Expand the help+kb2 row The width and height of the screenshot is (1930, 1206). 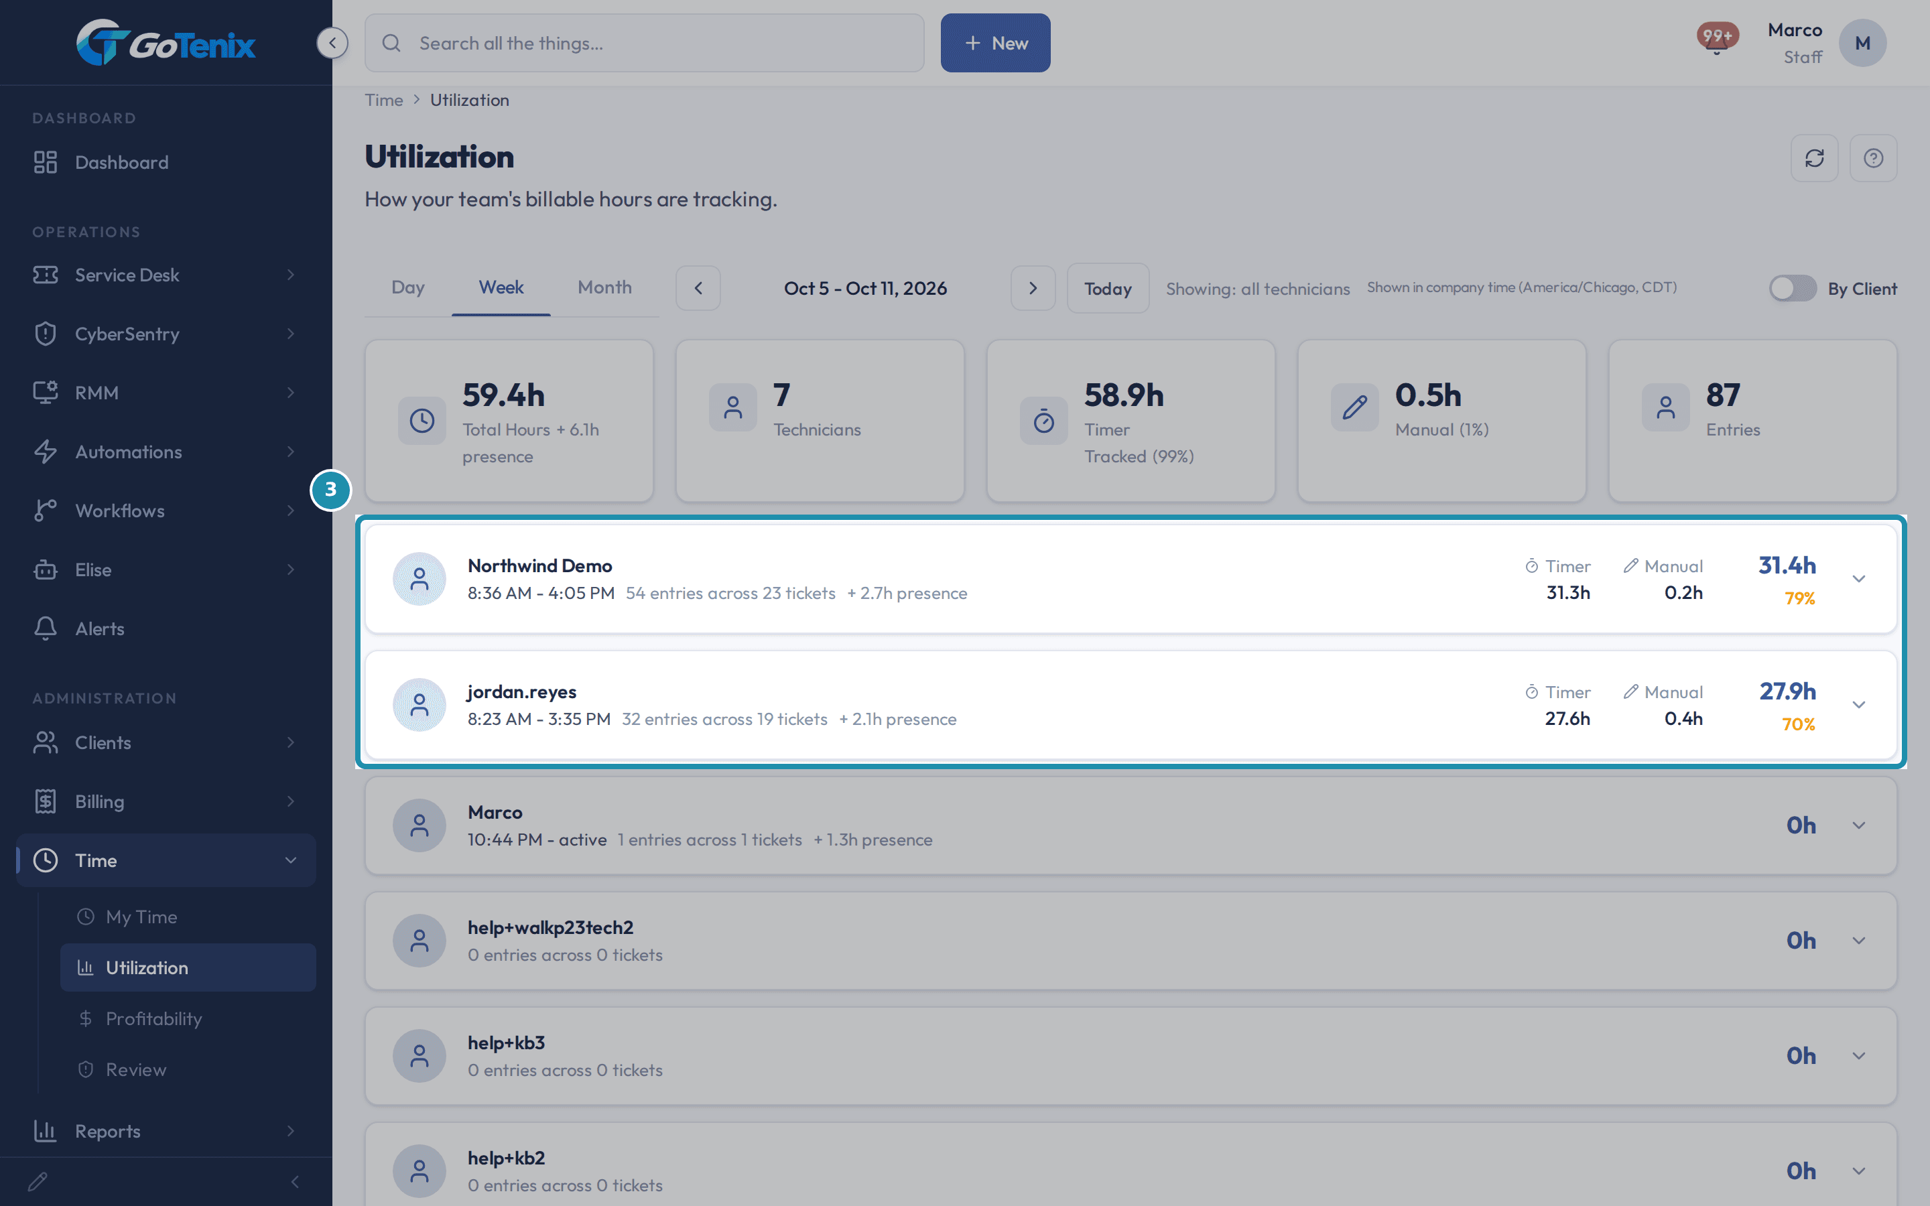1859,1170
